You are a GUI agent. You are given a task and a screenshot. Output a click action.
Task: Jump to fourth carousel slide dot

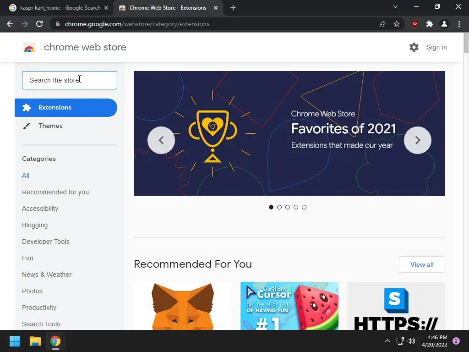click(296, 207)
